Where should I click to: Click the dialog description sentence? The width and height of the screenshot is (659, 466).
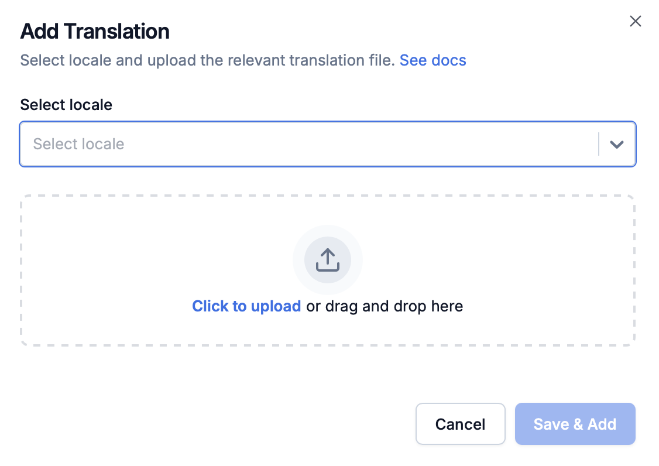pos(208,60)
